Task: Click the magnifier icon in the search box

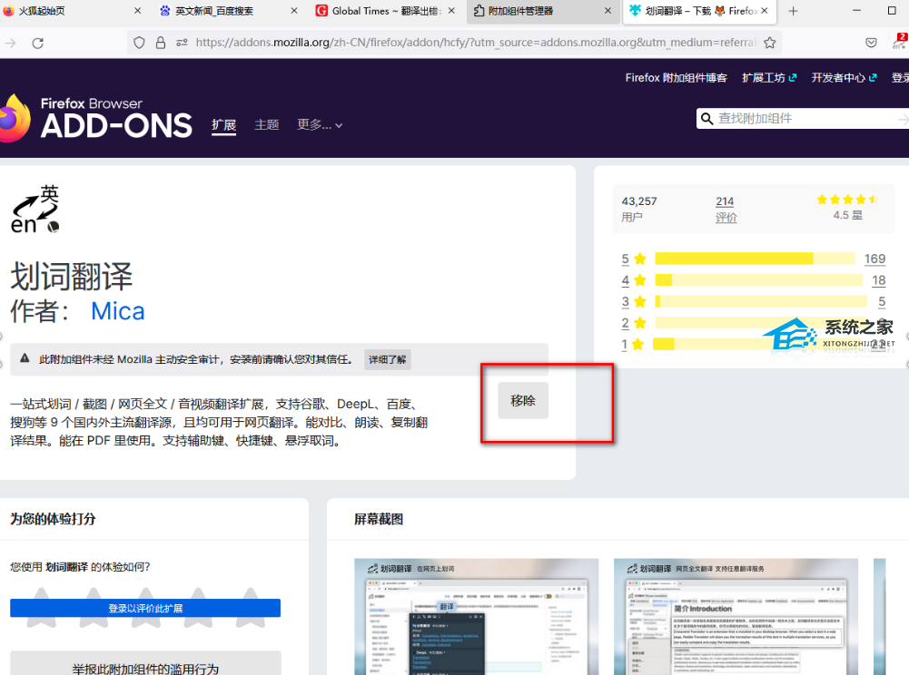Action: (x=706, y=119)
